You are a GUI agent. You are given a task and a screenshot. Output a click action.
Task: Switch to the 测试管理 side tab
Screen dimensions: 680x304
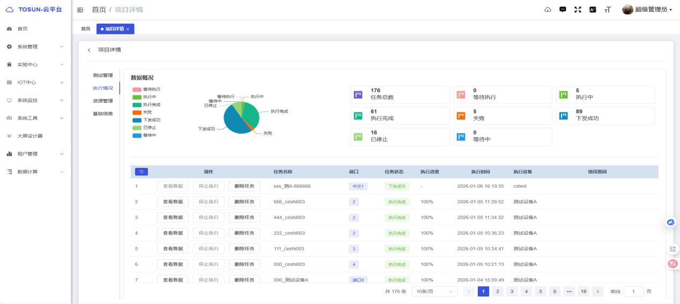102,76
